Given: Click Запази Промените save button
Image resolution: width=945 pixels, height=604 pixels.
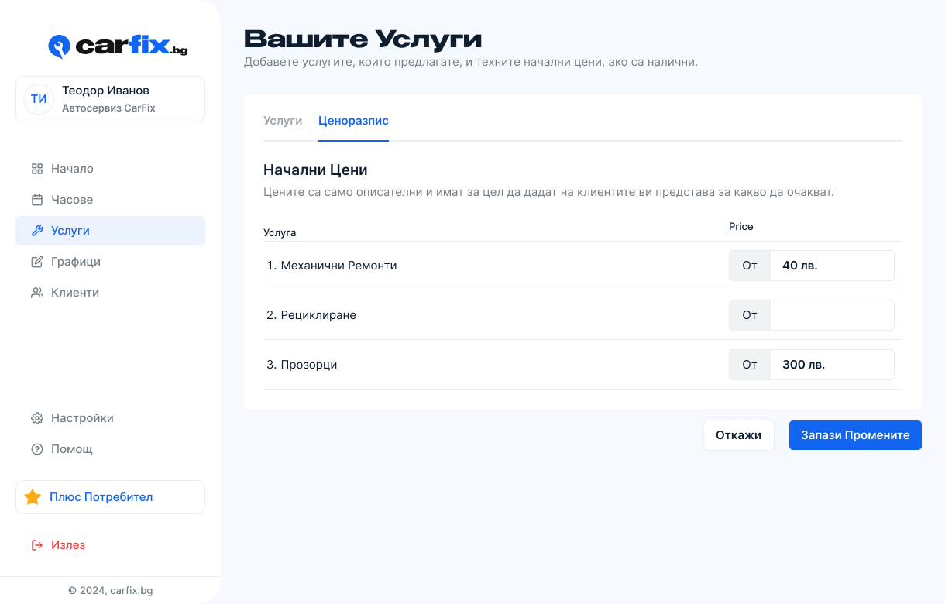Looking at the screenshot, I should (x=855, y=435).
